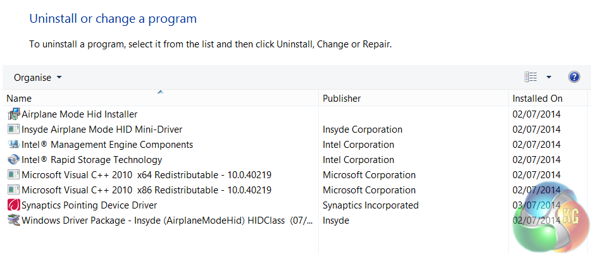The width and height of the screenshot is (591, 254).
Task: Select Synaptics Pointing Device Driver entry
Action: [89, 205]
